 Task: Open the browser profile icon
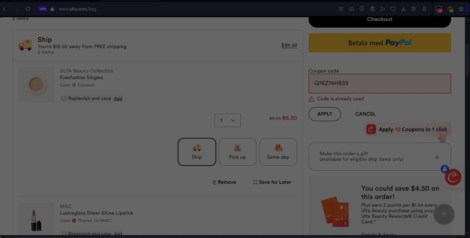click(424, 9)
